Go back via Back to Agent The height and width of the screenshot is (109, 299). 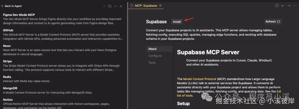tap(11, 6)
